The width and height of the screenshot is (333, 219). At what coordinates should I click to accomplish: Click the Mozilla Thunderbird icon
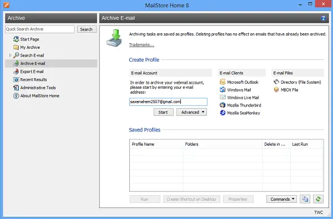(223, 105)
